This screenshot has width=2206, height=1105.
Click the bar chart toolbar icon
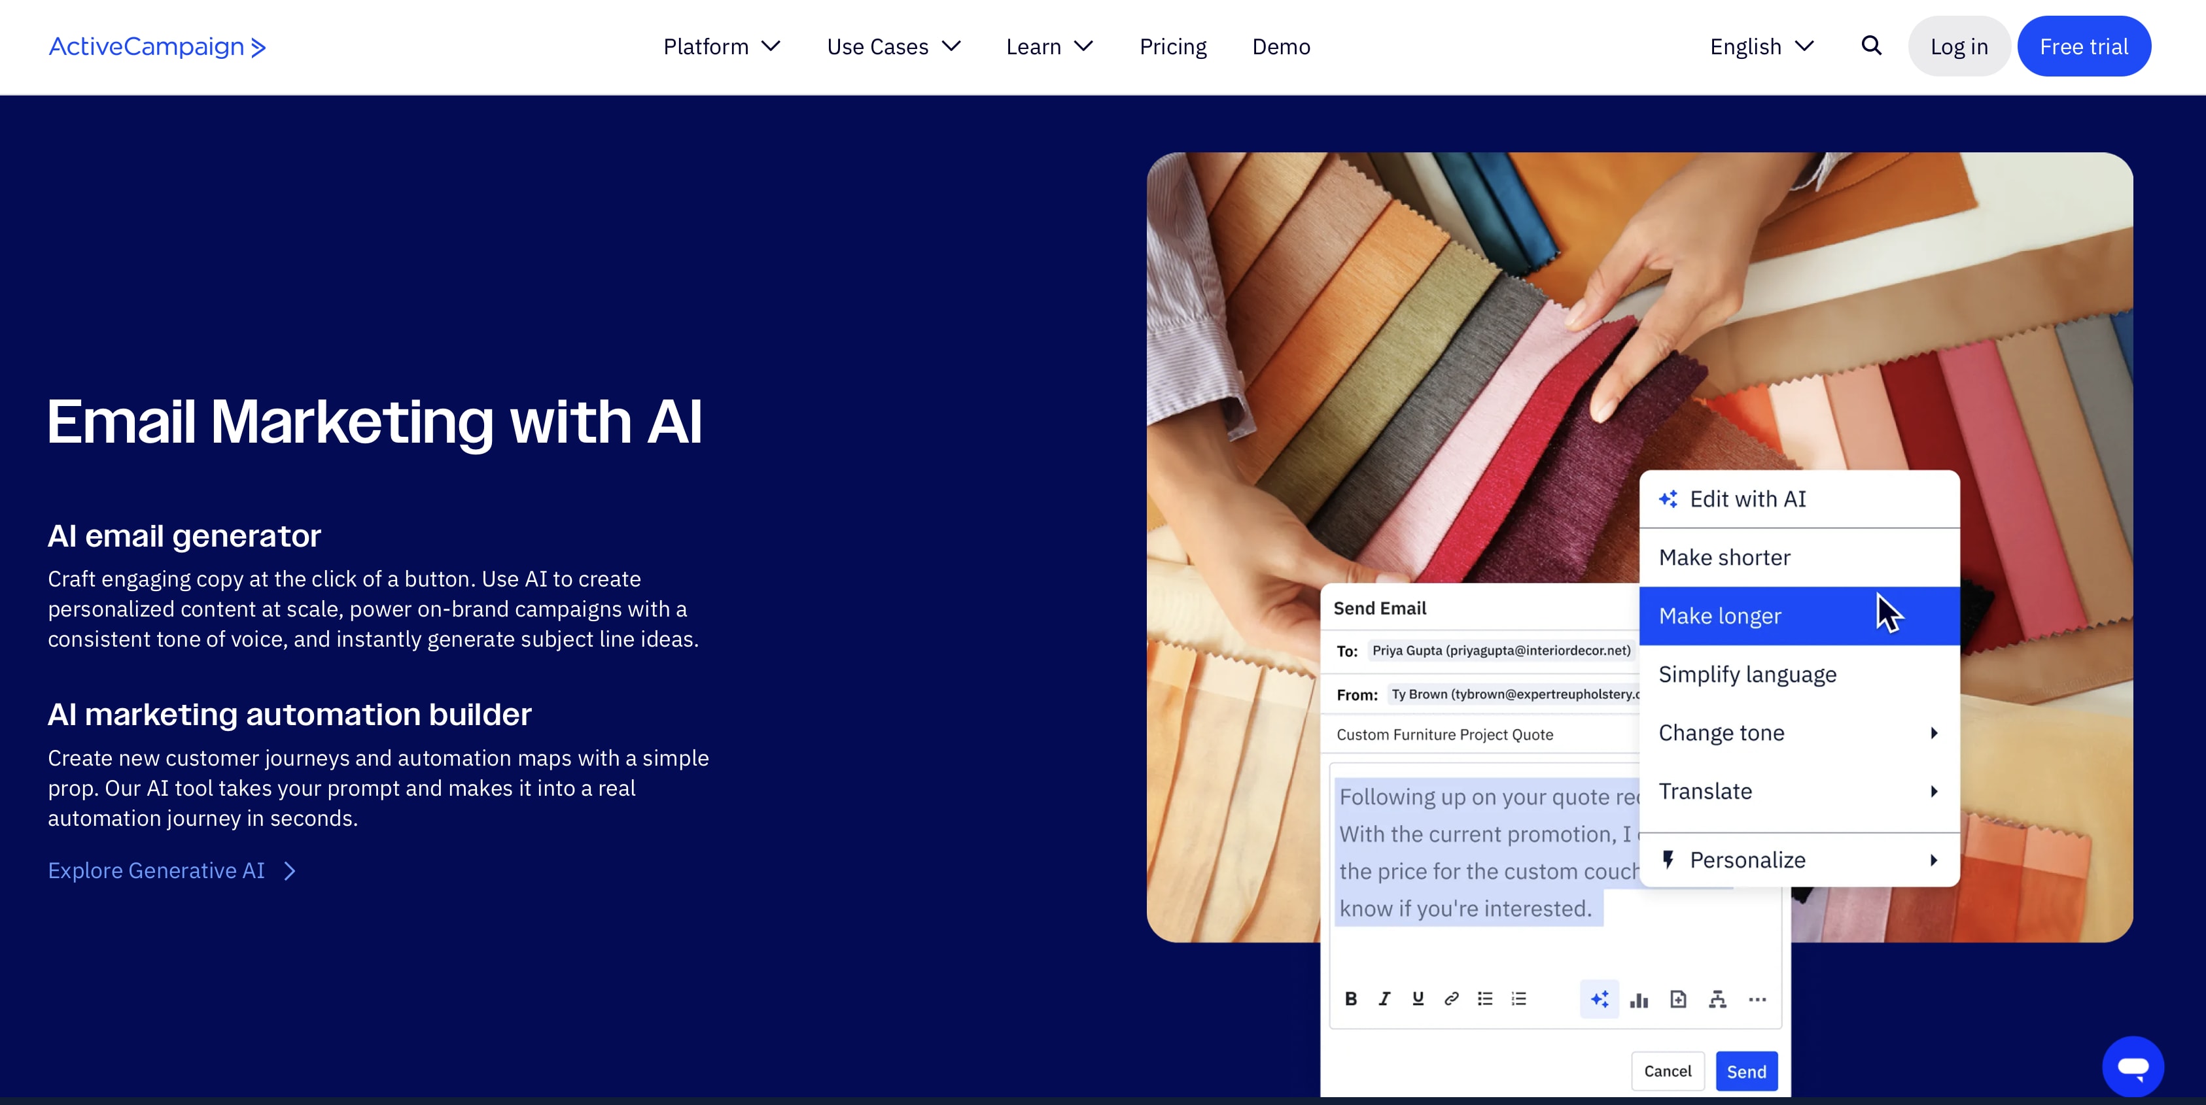pos(1638,999)
